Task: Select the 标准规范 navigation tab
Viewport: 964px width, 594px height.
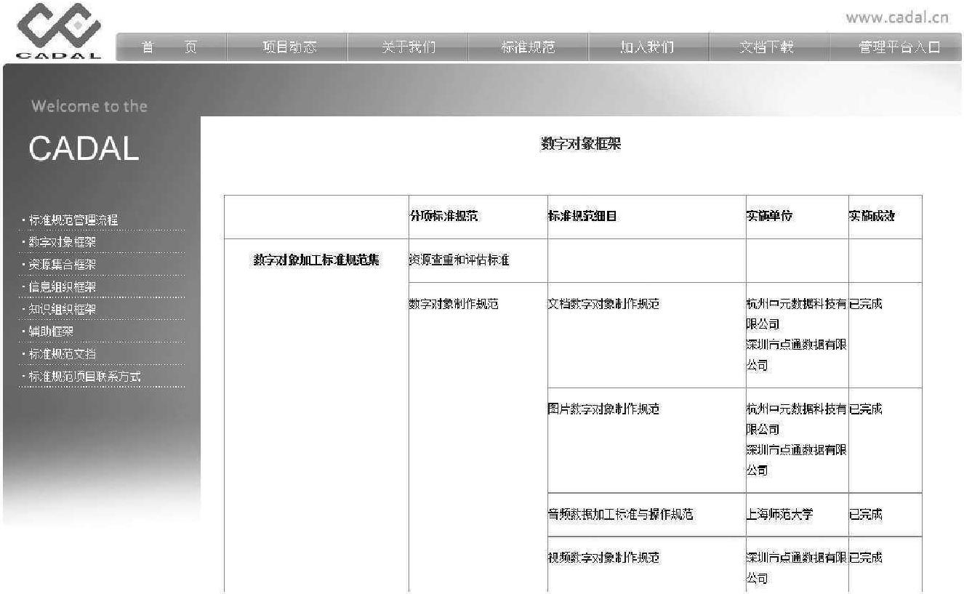Action: [528, 48]
